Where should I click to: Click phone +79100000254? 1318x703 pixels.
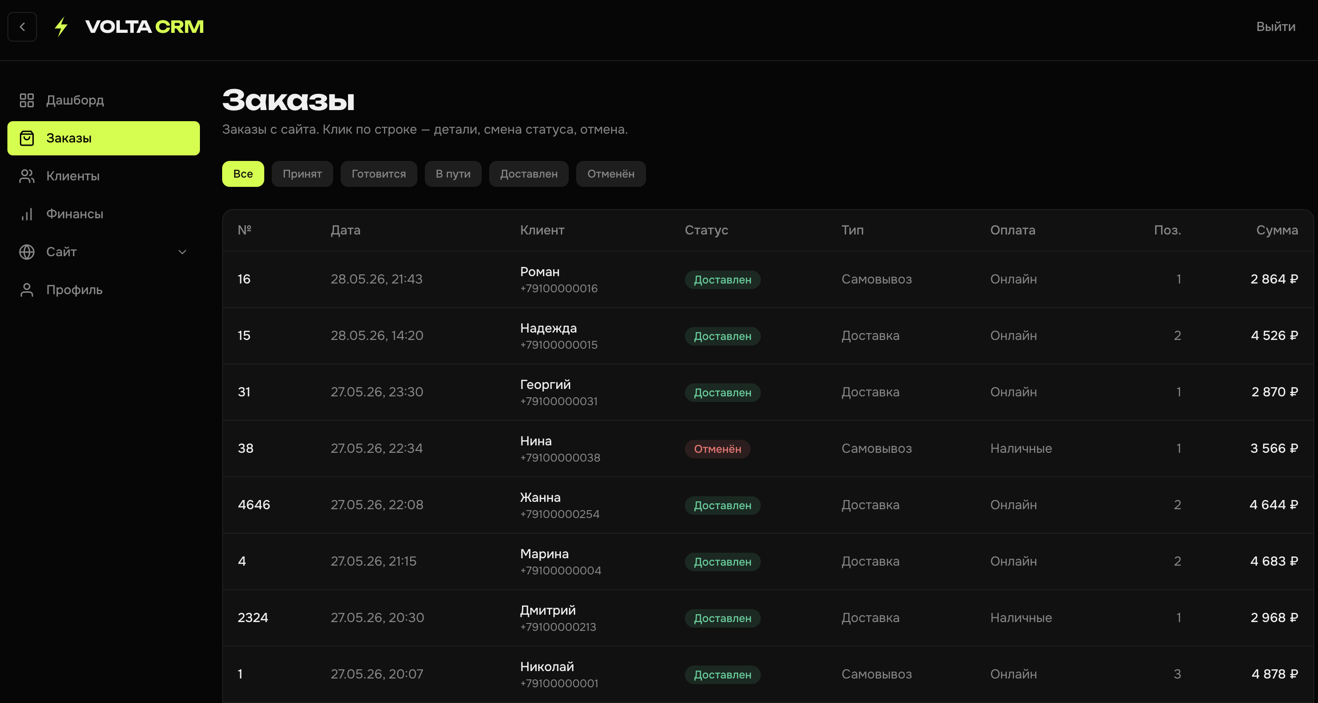click(560, 514)
